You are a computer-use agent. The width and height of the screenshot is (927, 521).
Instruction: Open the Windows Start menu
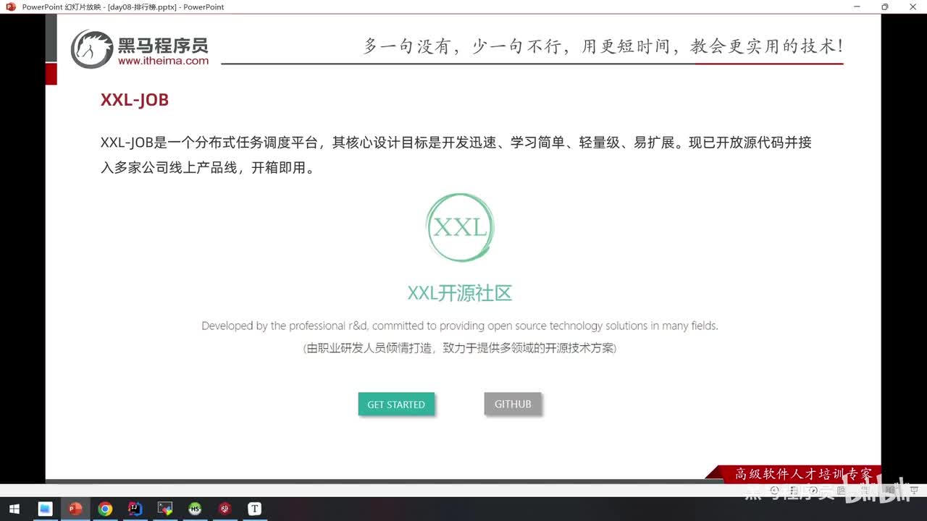(13, 509)
